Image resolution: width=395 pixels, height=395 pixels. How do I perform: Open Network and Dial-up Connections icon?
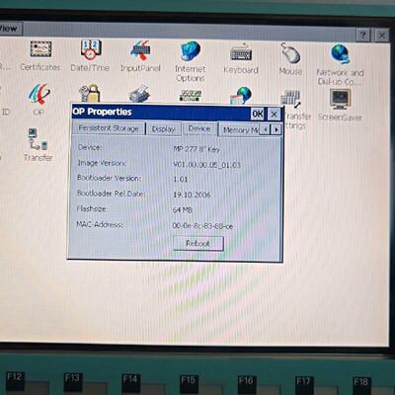click(x=340, y=65)
